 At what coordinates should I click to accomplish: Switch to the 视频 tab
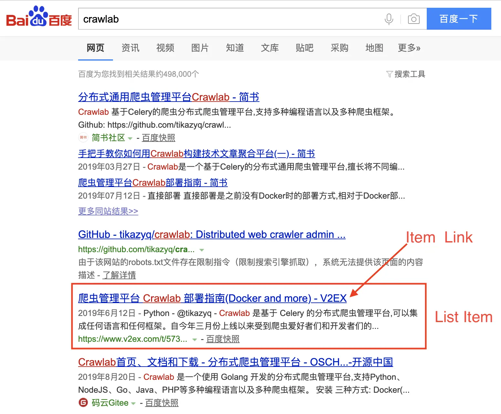[165, 48]
